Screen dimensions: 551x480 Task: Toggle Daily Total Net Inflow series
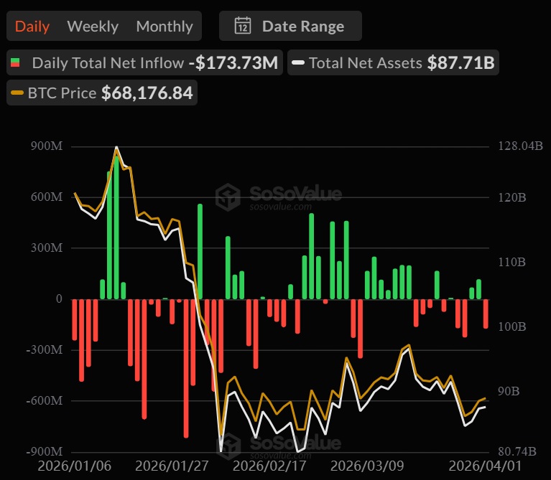pos(144,63)
